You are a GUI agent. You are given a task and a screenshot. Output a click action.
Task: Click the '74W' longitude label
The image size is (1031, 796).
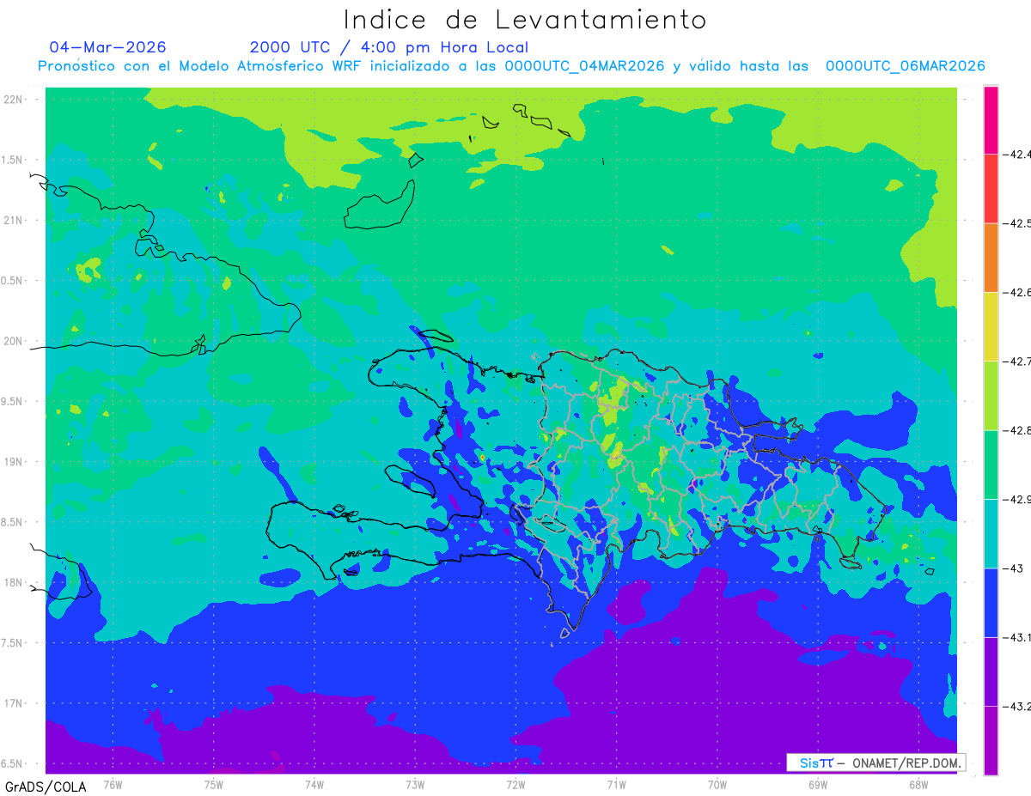314,784
